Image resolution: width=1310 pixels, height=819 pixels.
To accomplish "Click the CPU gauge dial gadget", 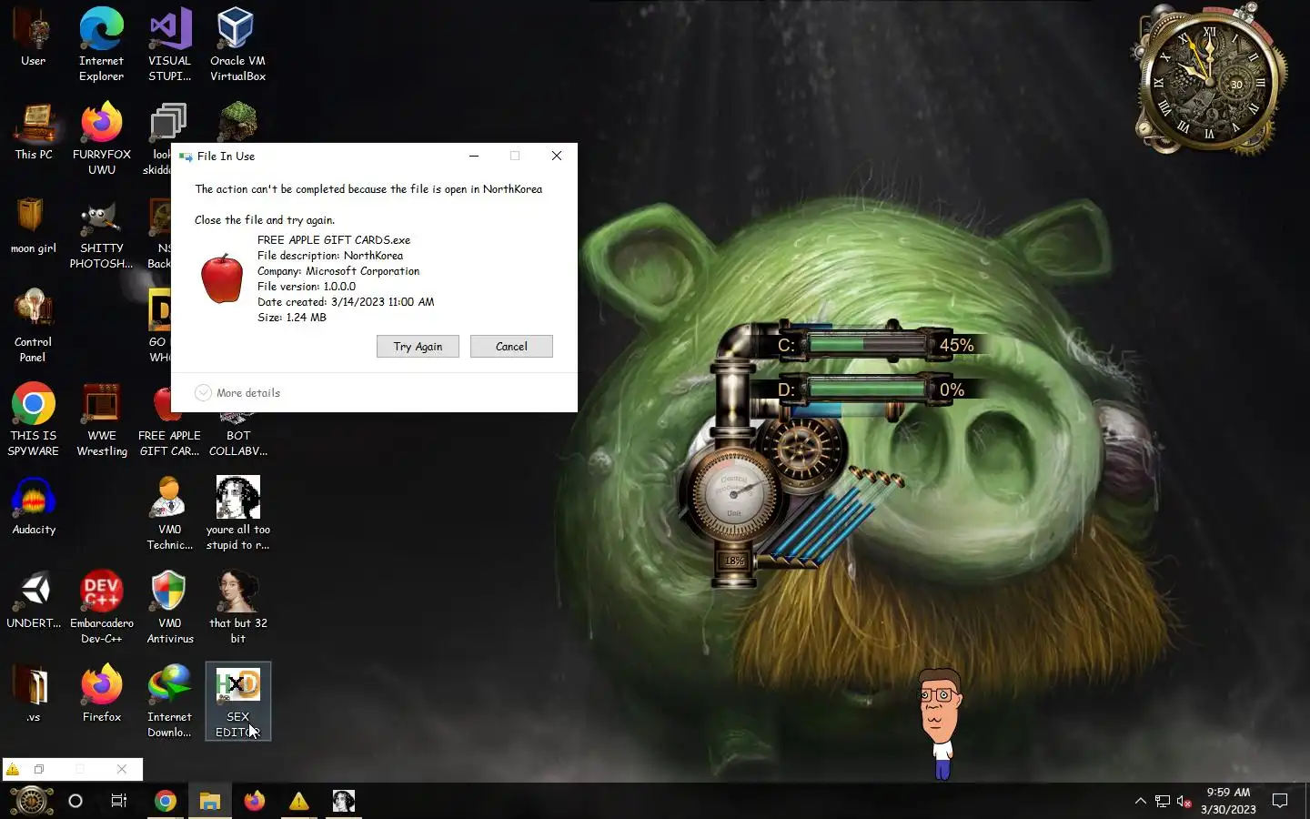I will pos(733,494).
